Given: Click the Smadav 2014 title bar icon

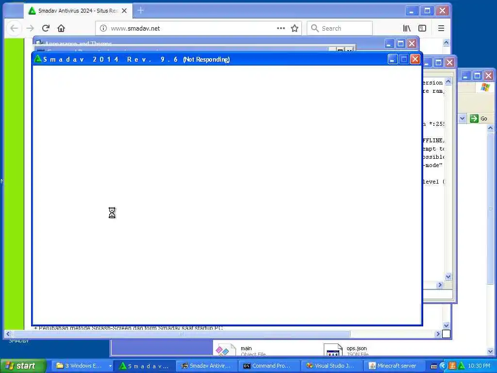Looking at the screenshot, I should pyautogui.click(x=38, y=59).
